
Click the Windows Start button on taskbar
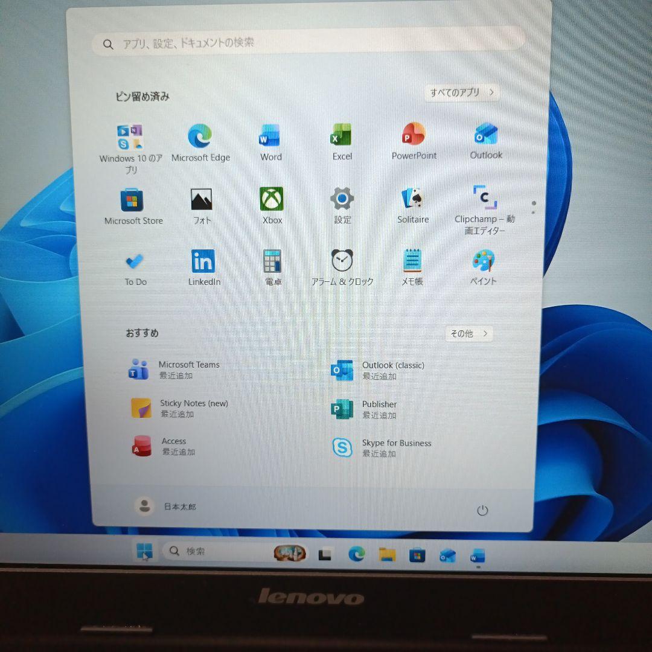pos(144,551)
